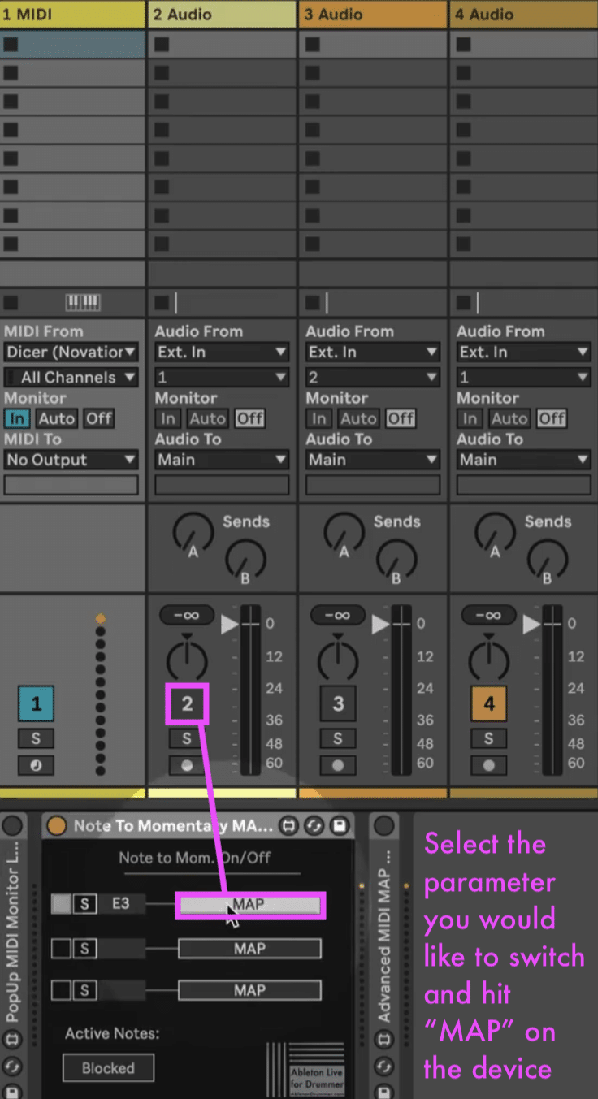Open input channel 2 dropdown on 3 Audio
Image resolution: width=598 pixels, height=1099 pixels.
(x=373, y=378)
